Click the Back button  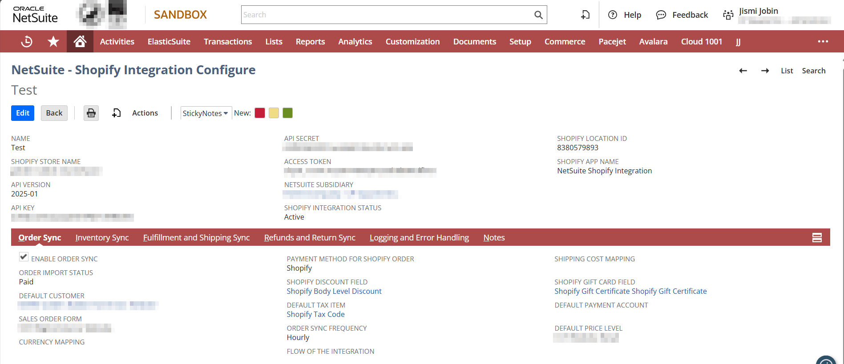(54, 113)
